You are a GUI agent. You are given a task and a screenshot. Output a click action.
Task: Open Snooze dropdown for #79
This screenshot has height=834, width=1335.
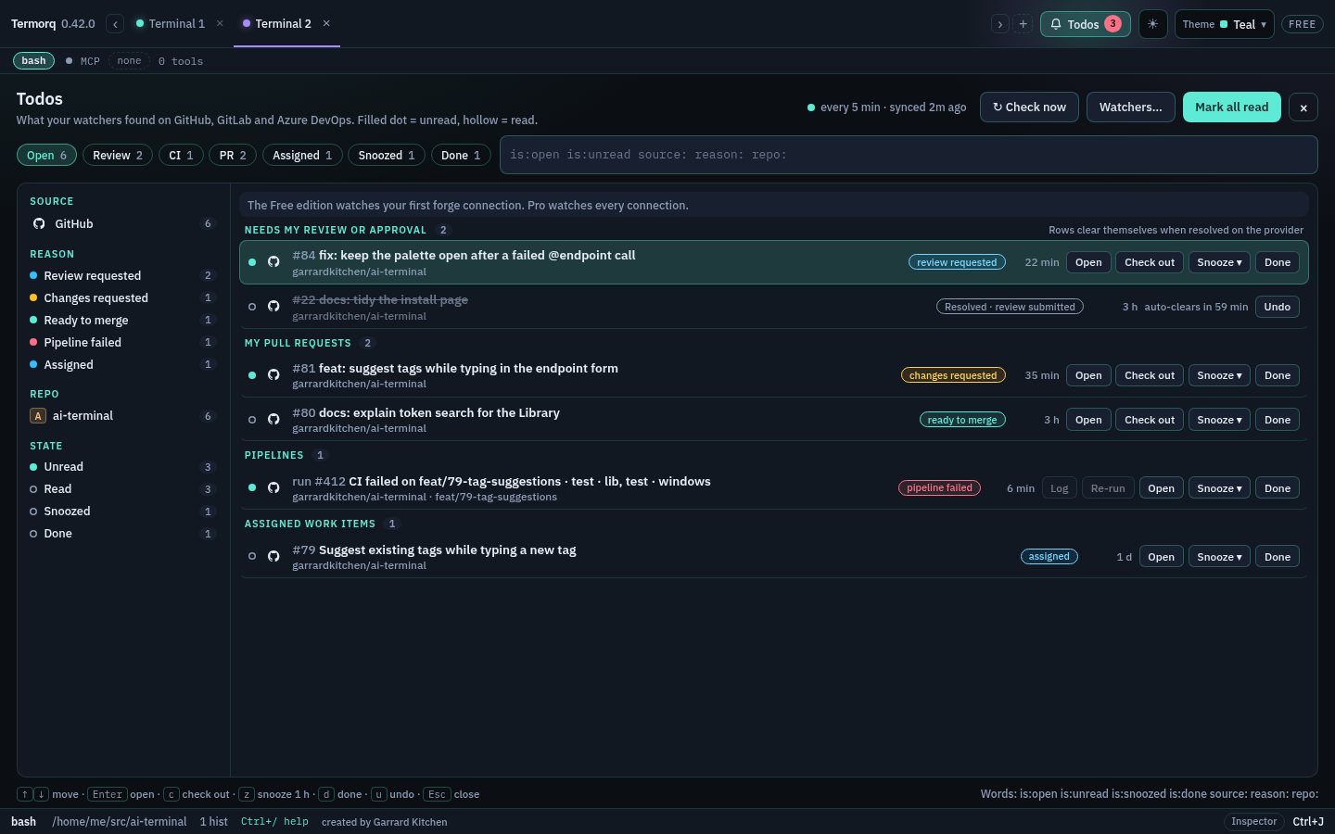point(1219,557)
